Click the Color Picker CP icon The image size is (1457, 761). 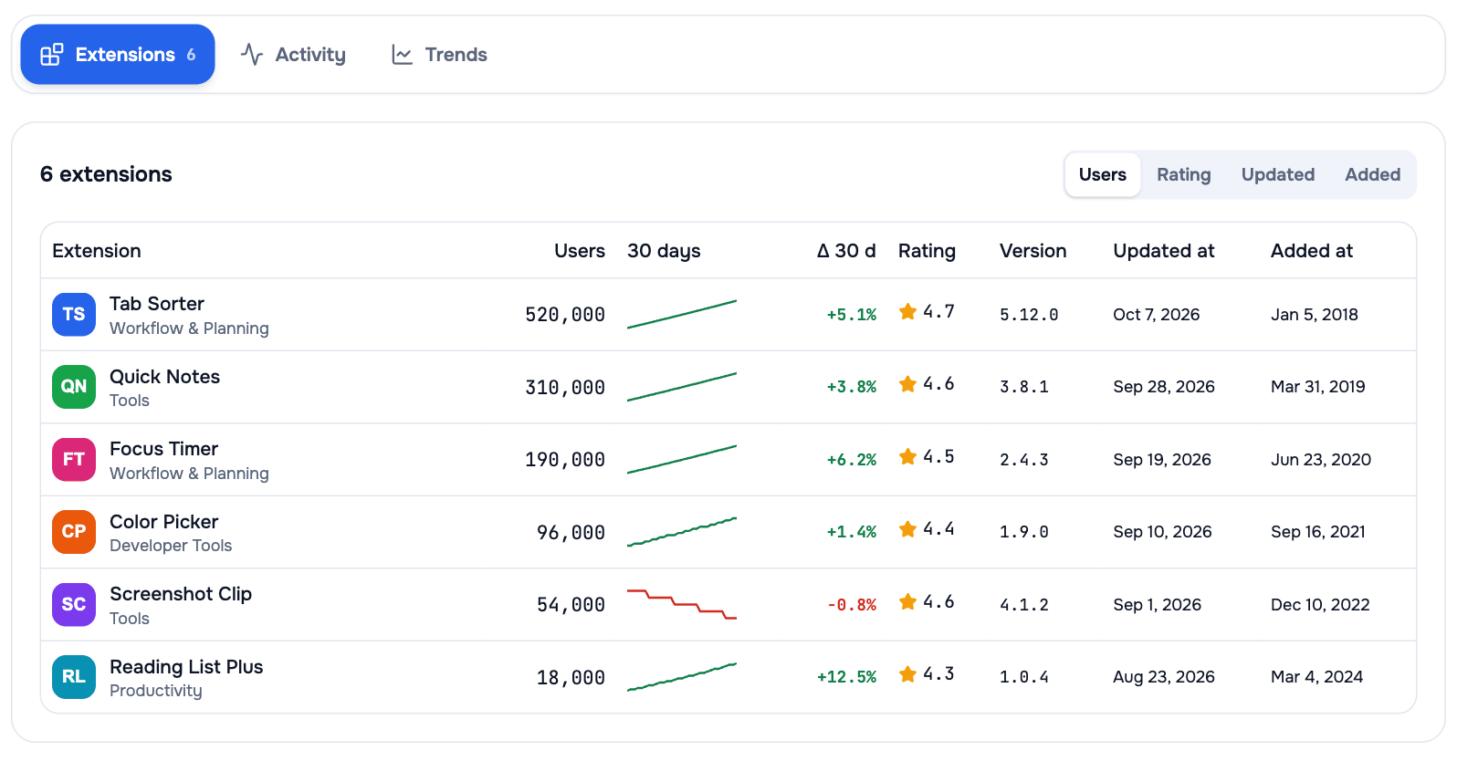click(74, 532)
